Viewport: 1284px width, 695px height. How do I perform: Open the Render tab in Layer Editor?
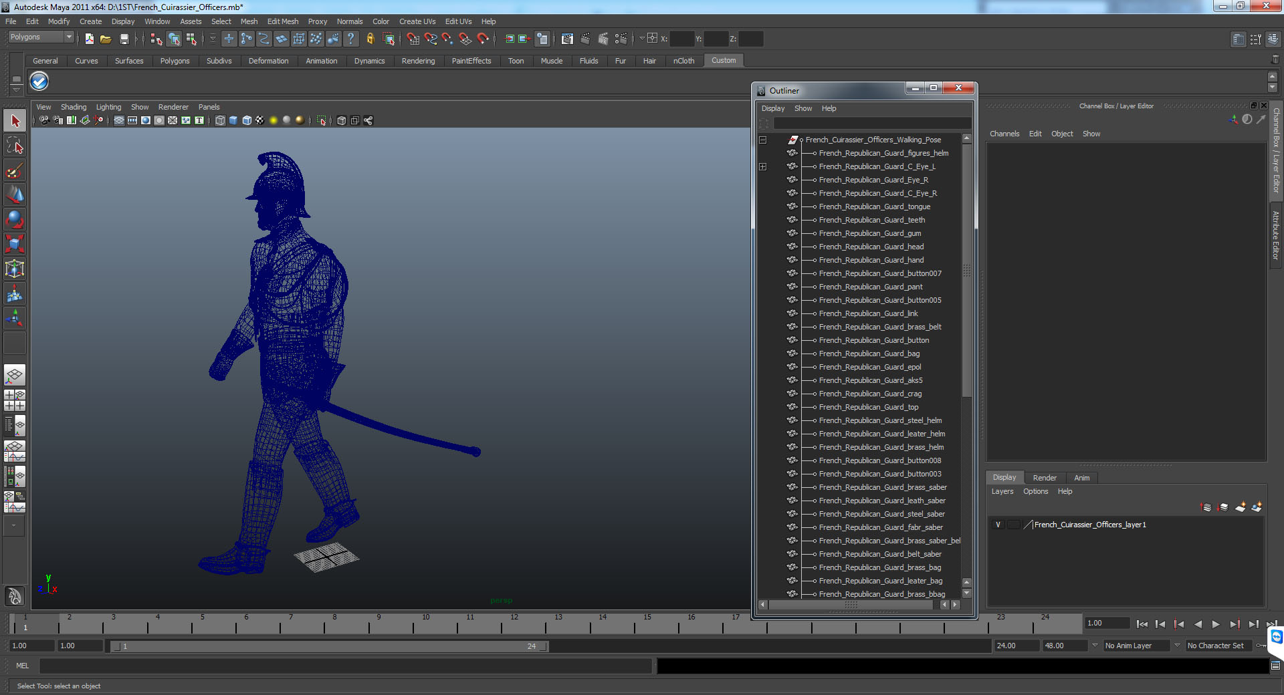click(x=1045, y=478)
